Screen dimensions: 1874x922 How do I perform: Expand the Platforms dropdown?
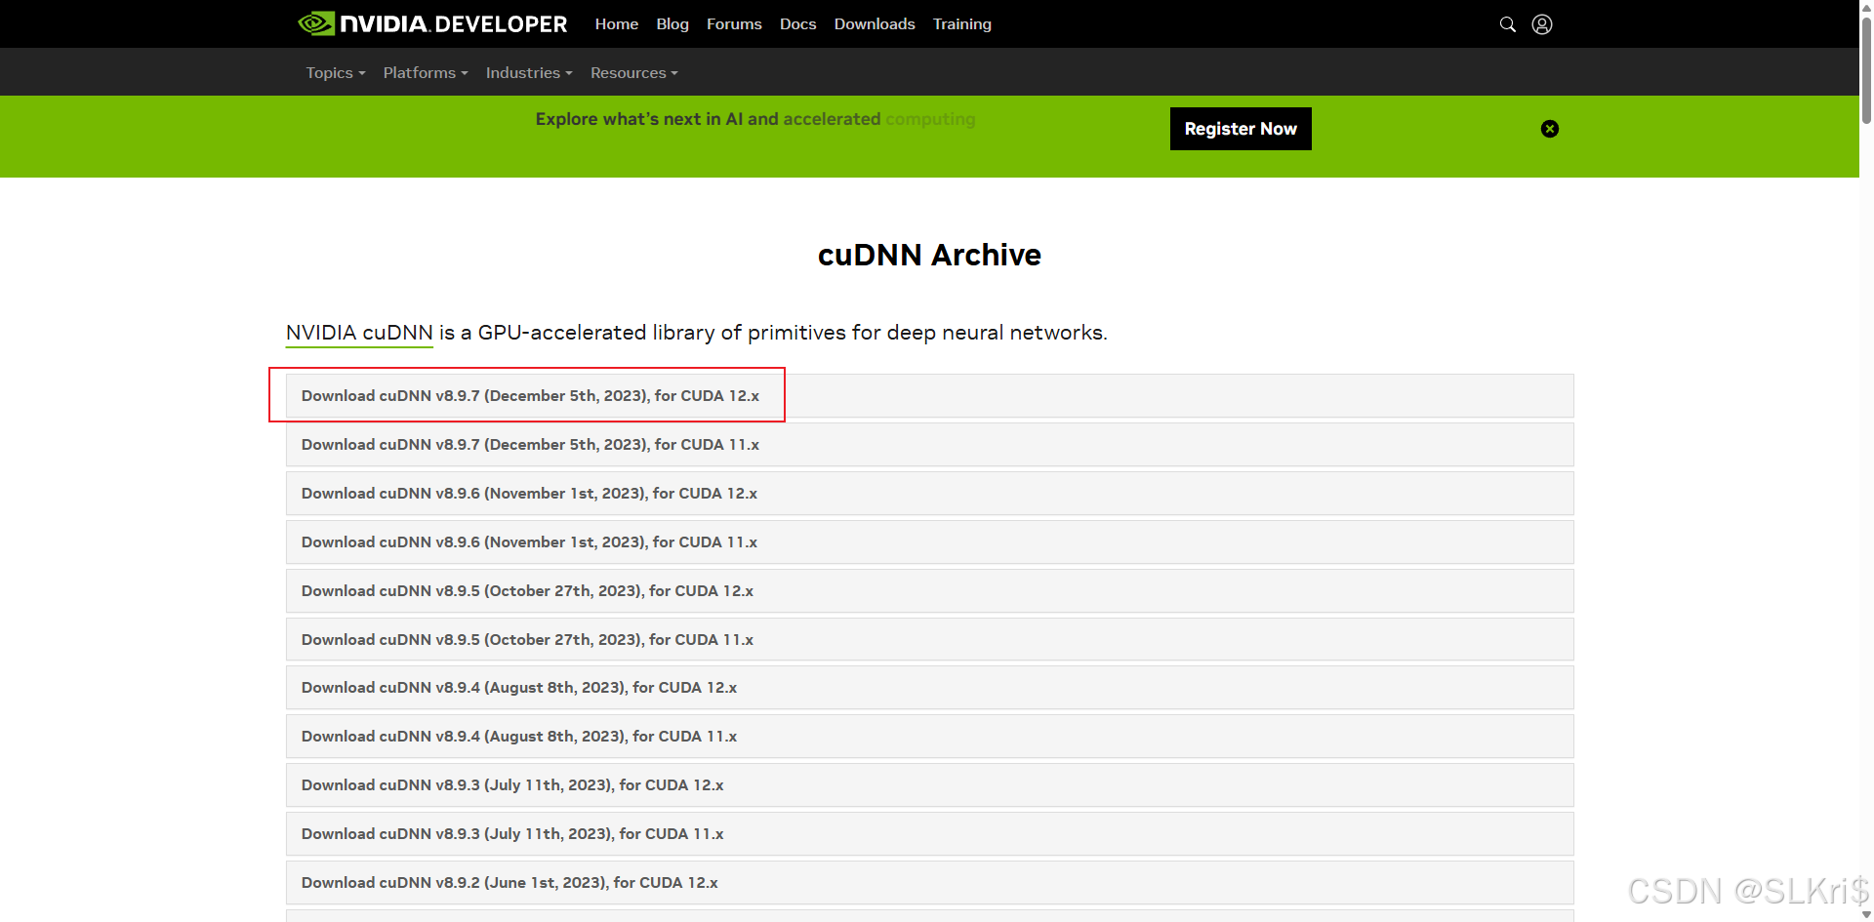[426, 73]
